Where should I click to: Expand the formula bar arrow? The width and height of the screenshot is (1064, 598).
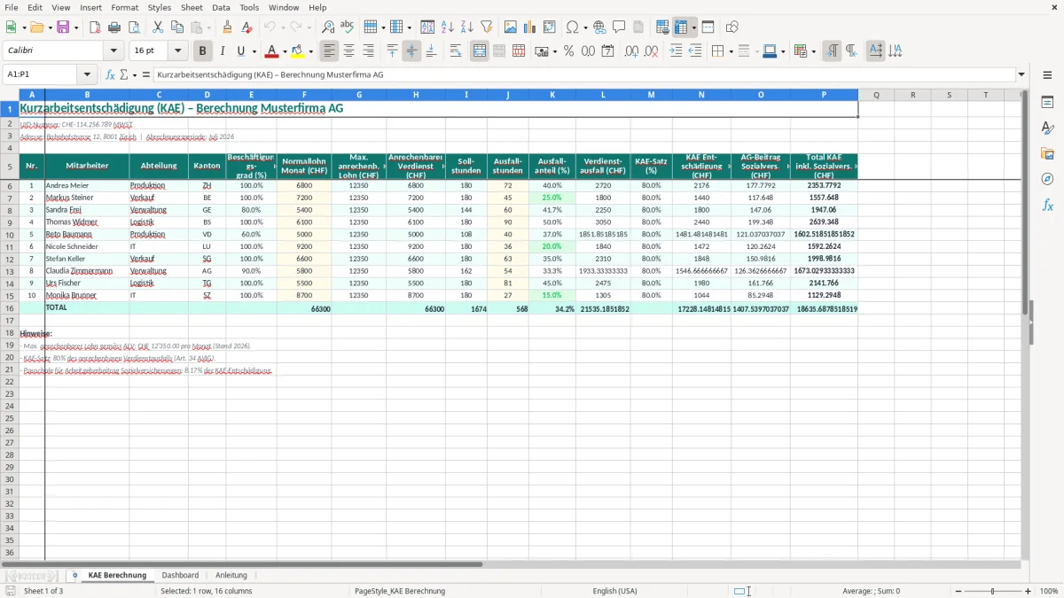point(1021,75)
